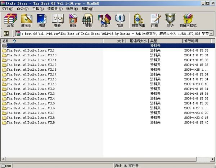
Task: Open the 工具(S) menu
Action: pos(38,9)
